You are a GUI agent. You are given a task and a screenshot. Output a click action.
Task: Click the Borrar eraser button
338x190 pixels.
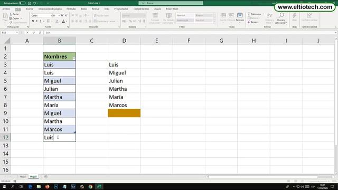tap(253, 22)
